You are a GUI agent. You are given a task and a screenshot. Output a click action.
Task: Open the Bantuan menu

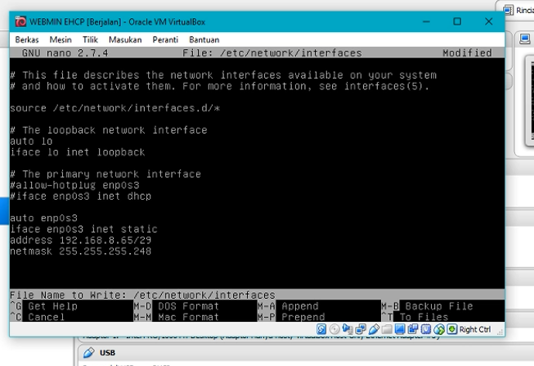pyautogui.click(x=204, y=39)
